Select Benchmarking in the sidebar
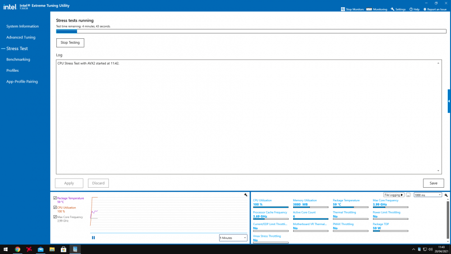This screenshot has height=254, width=451. pos(18,60)
